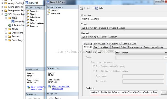Expand the AlwaysOn High Availability node
The width and height of the screenshot is (167, 99).
click(3, 3)
